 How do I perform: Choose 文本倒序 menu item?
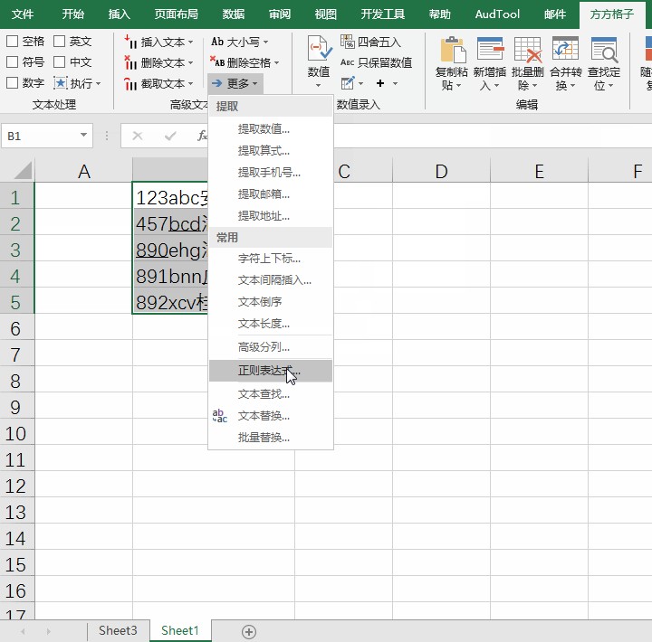(270, 302)
